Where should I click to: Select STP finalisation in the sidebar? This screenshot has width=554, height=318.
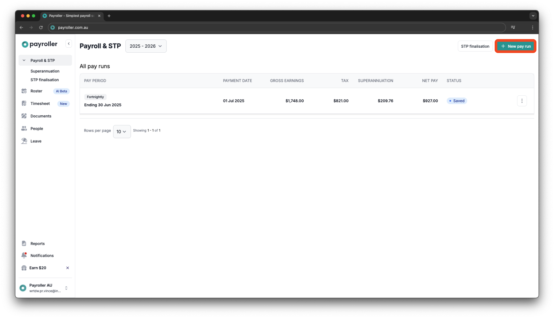[44, 79]
